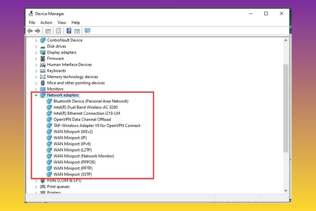Click the Human Interface Devices icon
Viewport: 316px width, 211px height.
tap(43, 65)
